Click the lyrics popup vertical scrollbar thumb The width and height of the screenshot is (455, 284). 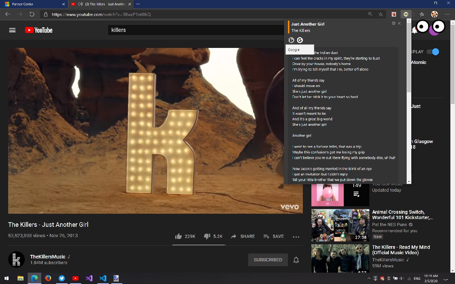409,58
